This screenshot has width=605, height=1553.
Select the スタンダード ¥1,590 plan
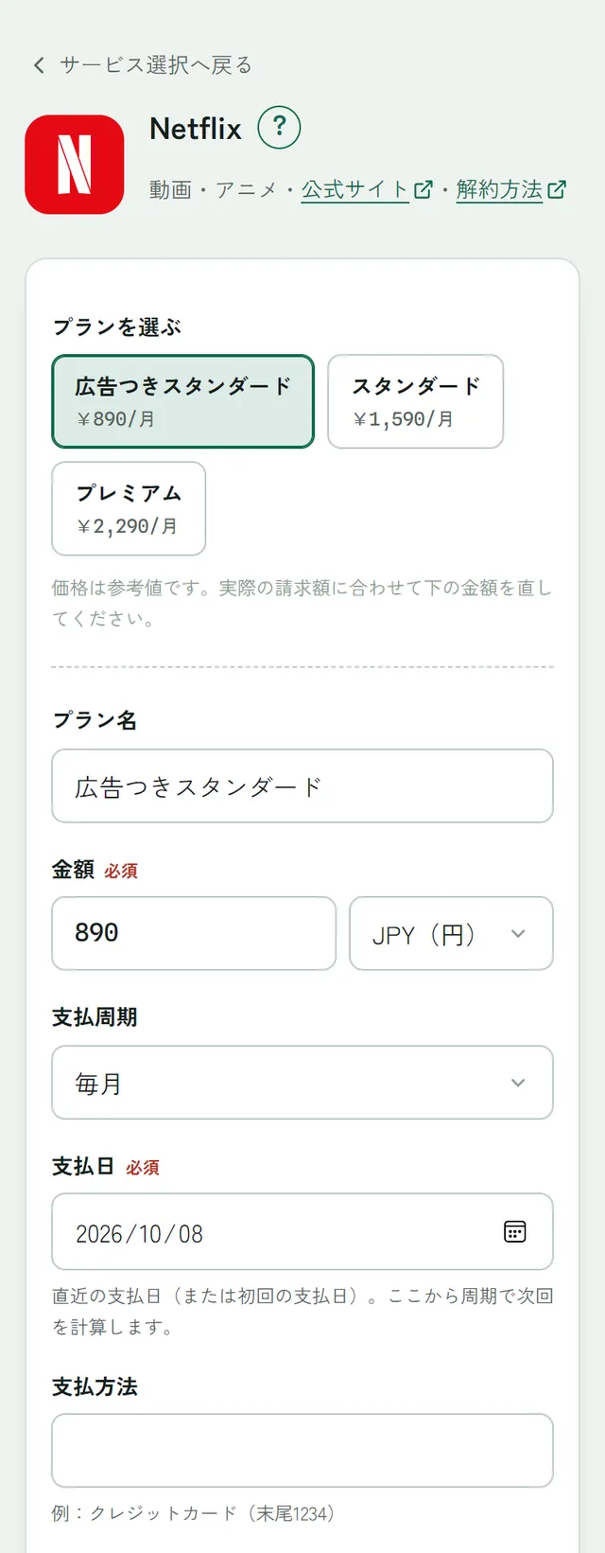point(416,401)
